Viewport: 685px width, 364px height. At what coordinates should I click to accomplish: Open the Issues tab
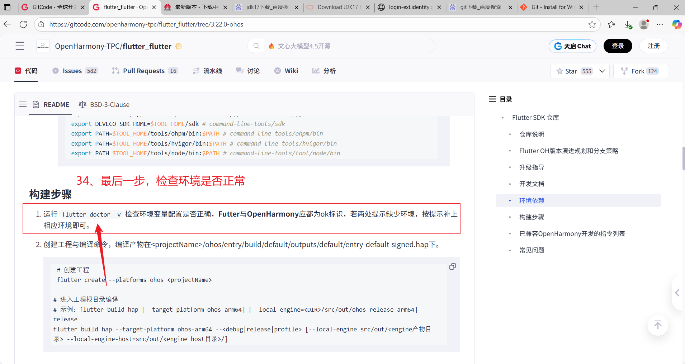(75, 71)
